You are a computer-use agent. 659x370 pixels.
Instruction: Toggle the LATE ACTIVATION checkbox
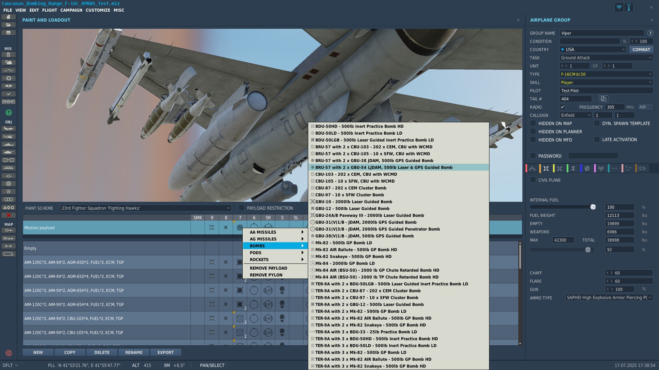tap(597, 139)
